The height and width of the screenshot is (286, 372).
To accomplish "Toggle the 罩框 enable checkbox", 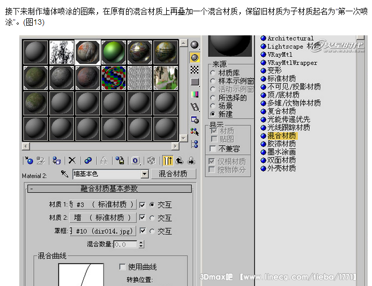I will point(143,231).
